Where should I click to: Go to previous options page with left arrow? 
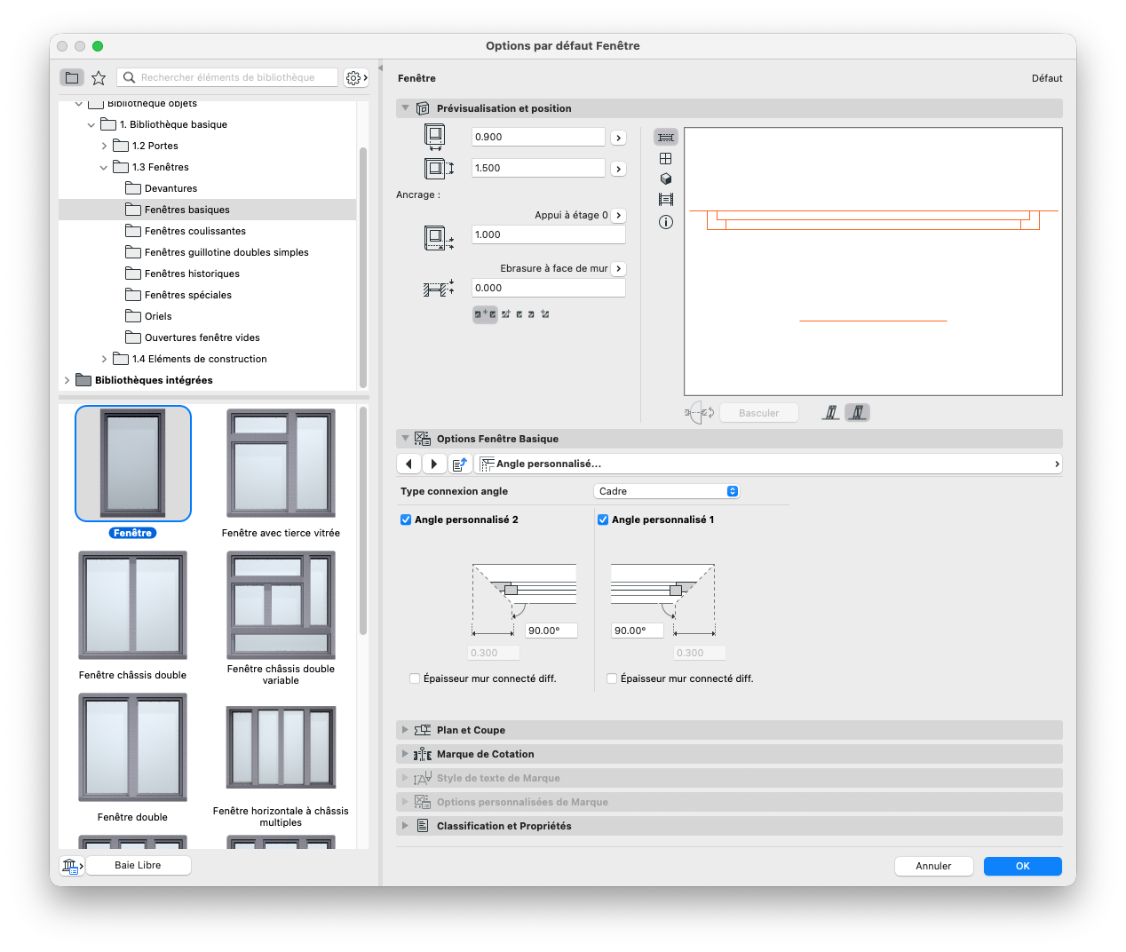408,464
